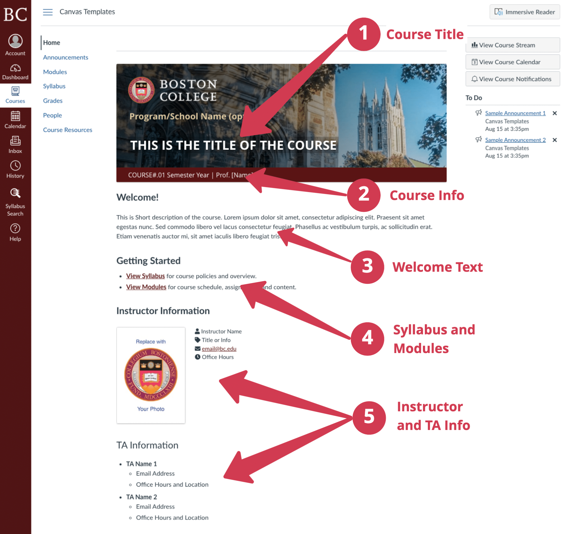Viewport: 565px width, 534px height.
Task: Click the BC logo at top left
Action: pos(15,14)
